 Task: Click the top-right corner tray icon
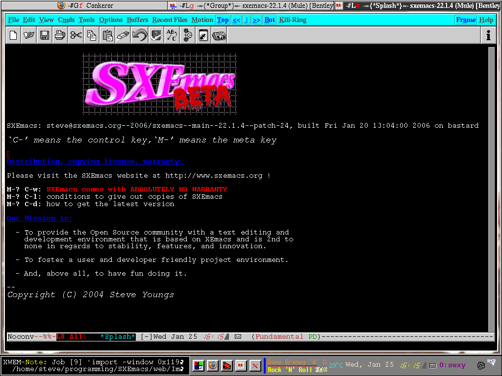tap(491, 362)
